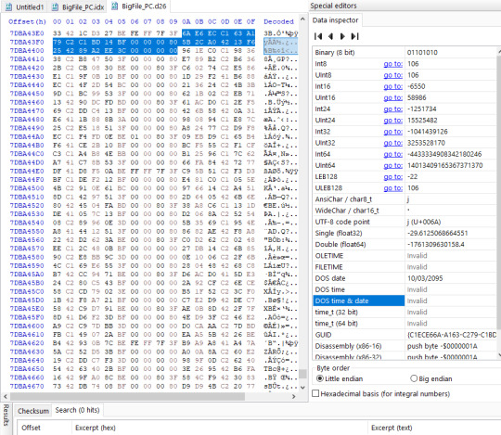Click the Int24 go to link
Screen dimensions: 501x435
[392, 109]
